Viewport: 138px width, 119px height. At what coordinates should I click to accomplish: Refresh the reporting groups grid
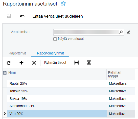click(9, 63)
